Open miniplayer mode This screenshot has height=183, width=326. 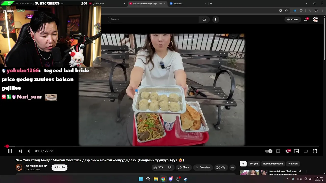296,151
